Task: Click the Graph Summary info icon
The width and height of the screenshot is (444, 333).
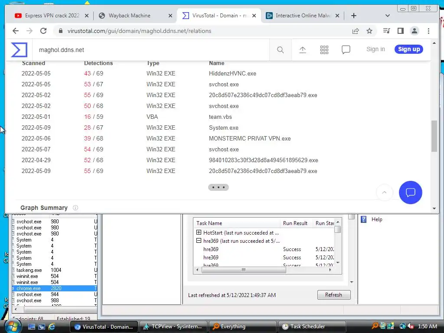Action: click(x=75, y=208)
